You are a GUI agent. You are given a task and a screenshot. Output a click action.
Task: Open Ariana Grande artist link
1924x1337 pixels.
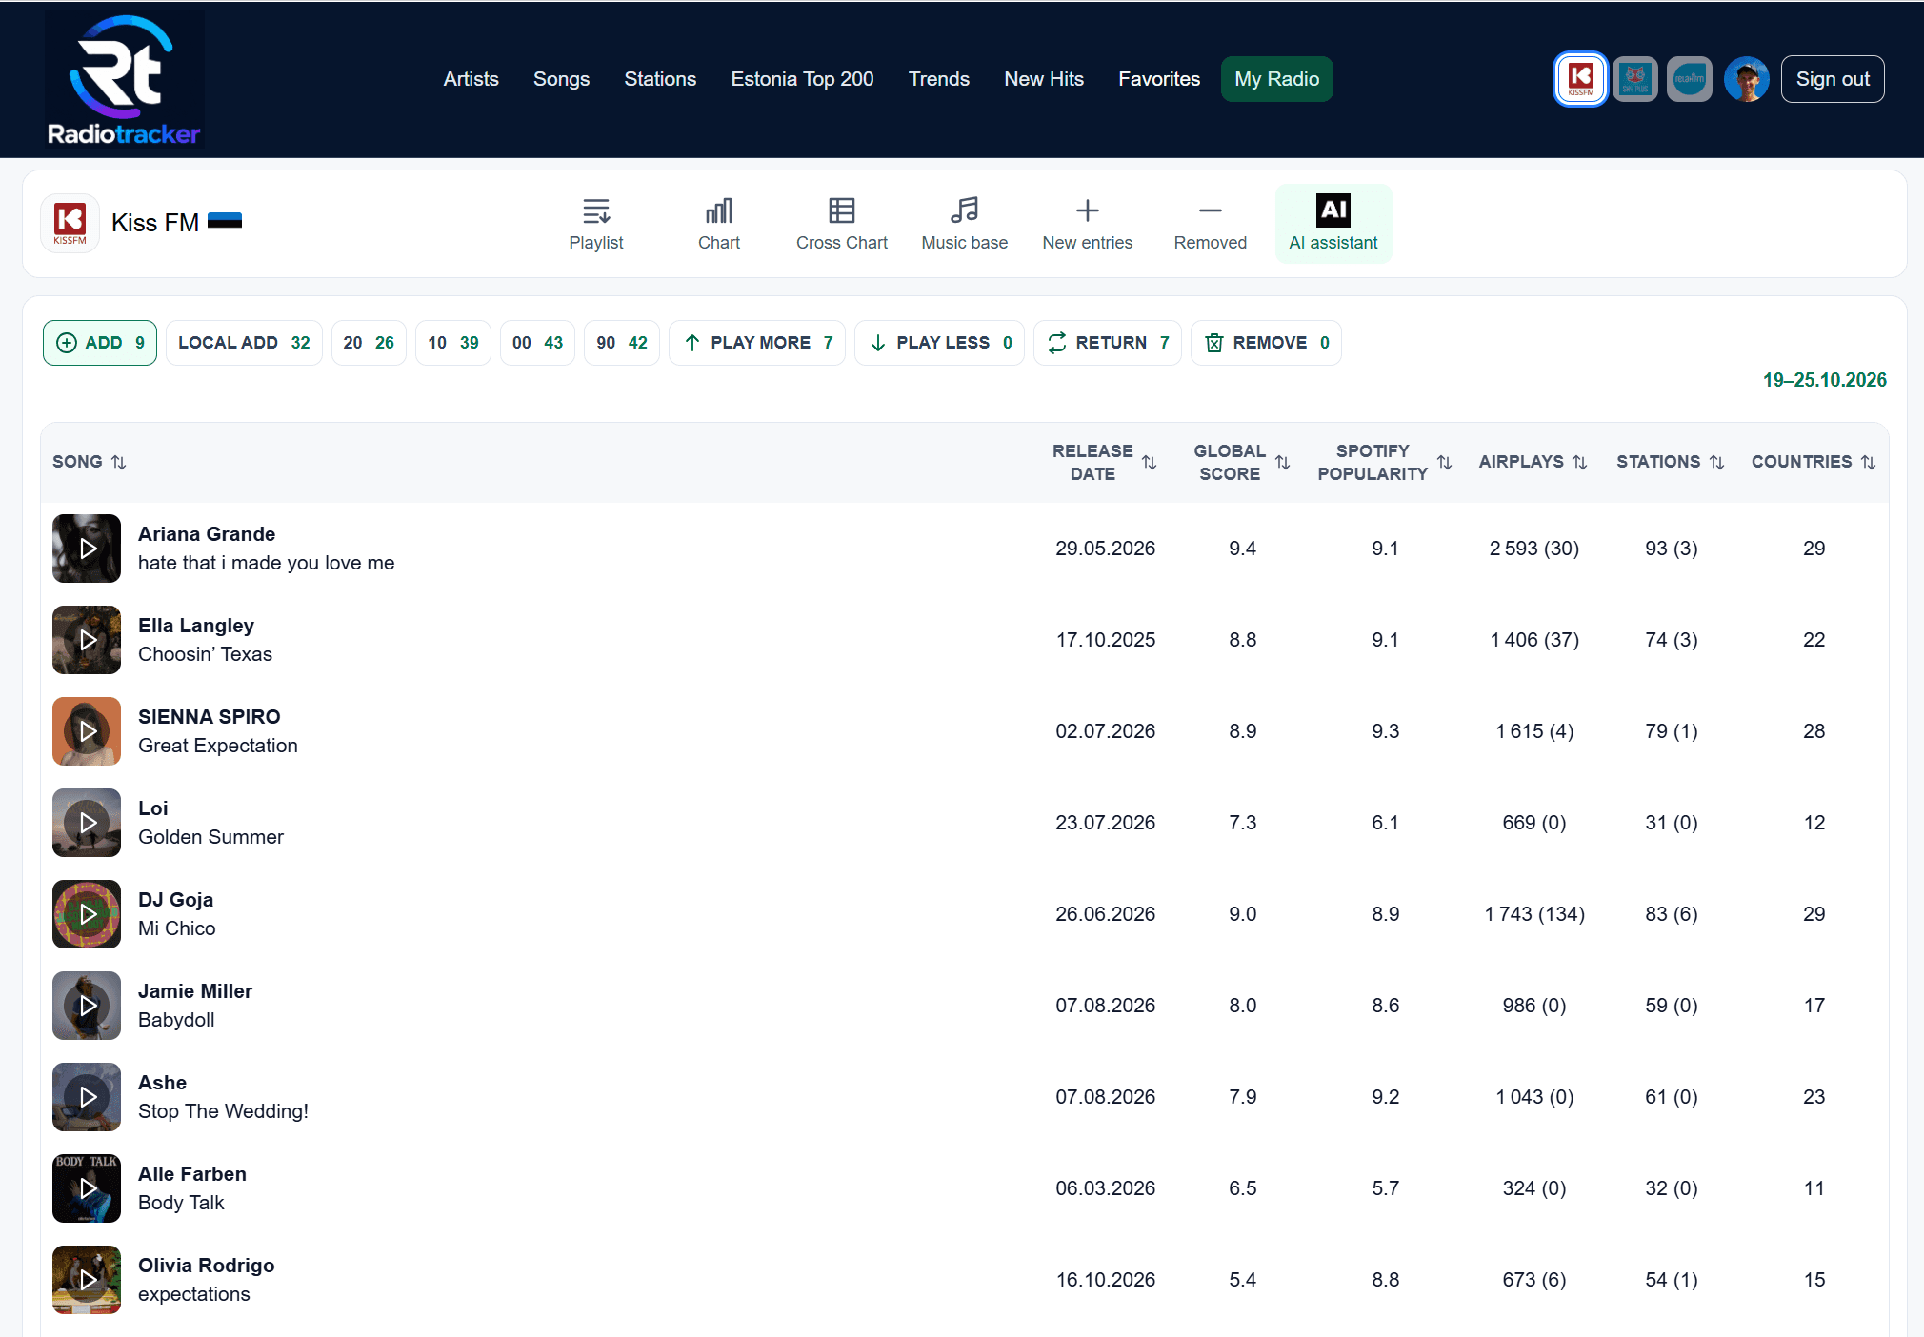pos(207,534)
